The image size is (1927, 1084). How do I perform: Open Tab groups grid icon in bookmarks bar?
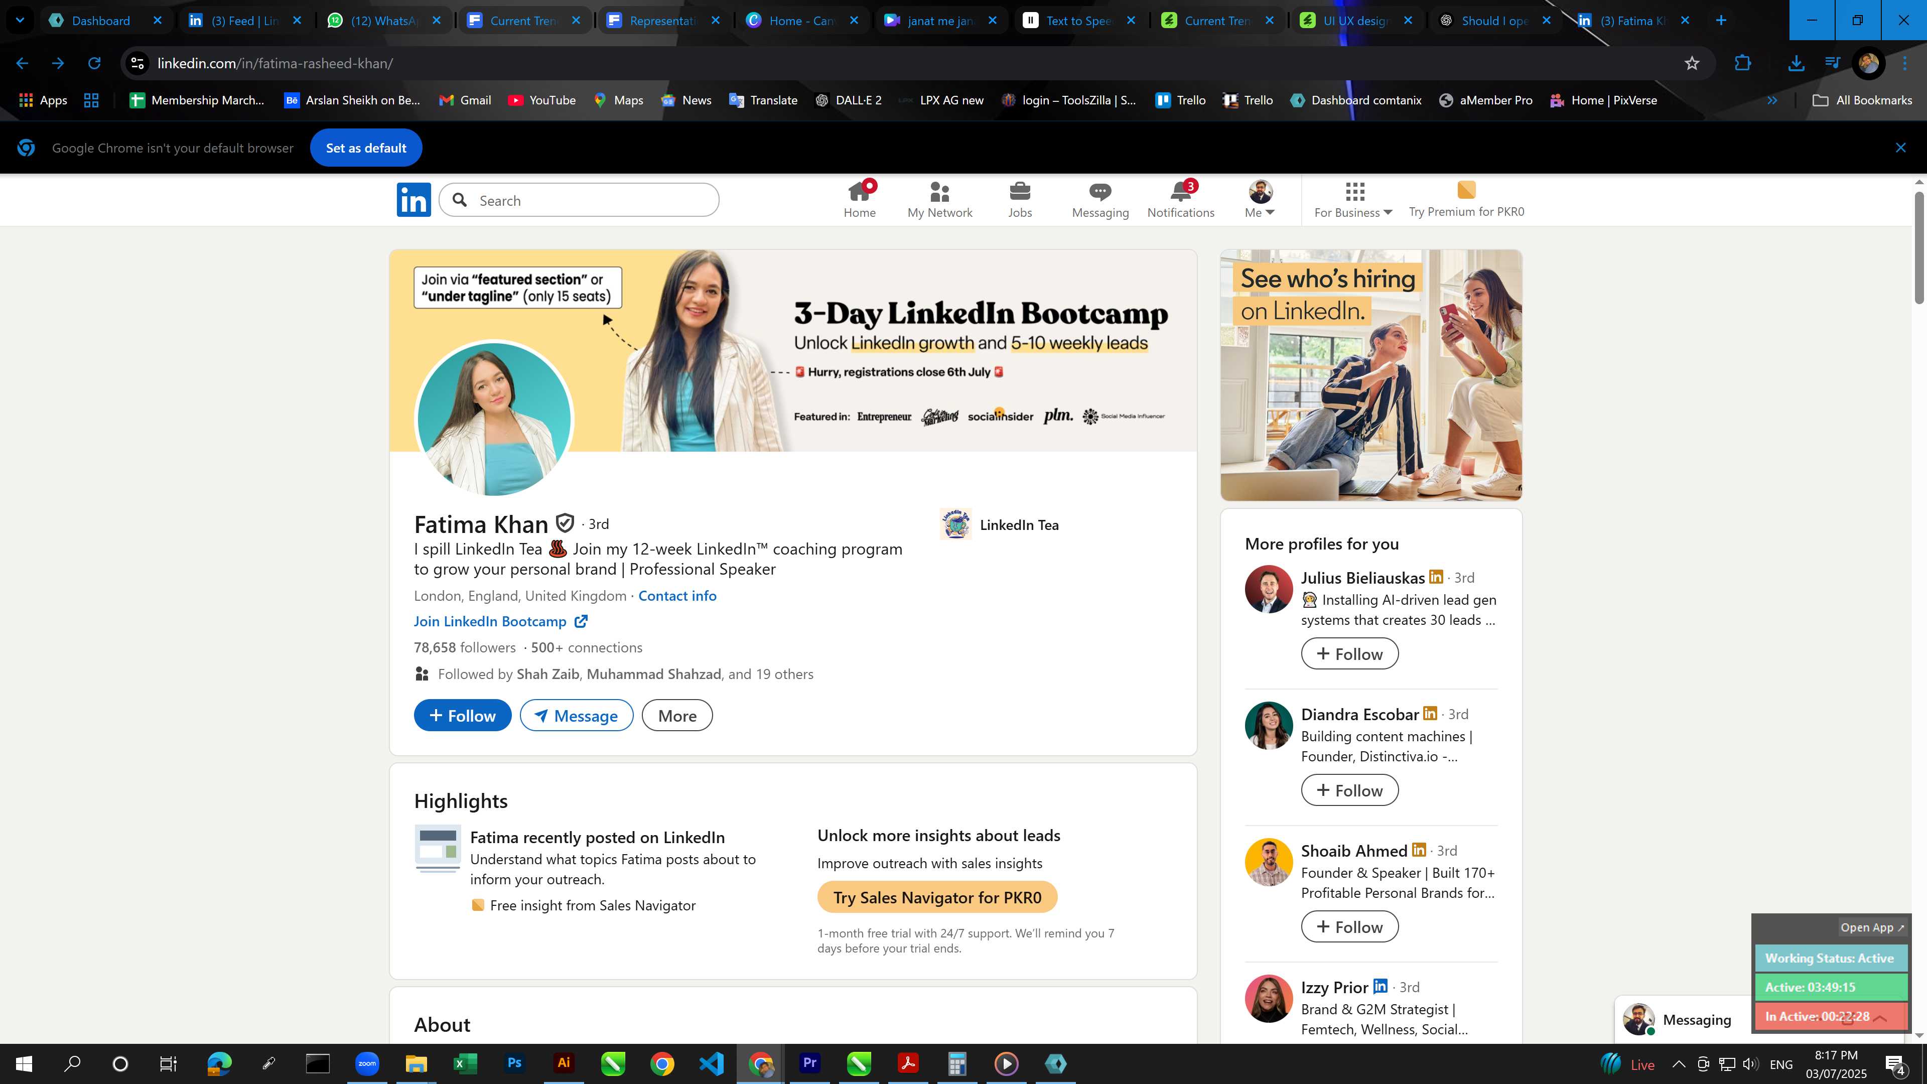(91, 100)
